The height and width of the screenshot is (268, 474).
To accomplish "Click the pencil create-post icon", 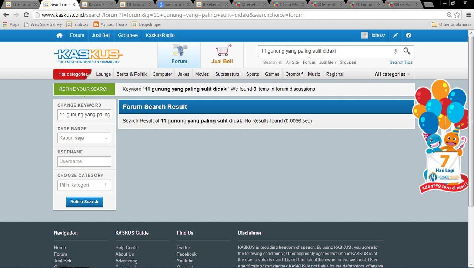I will click(x=395, y=35).
